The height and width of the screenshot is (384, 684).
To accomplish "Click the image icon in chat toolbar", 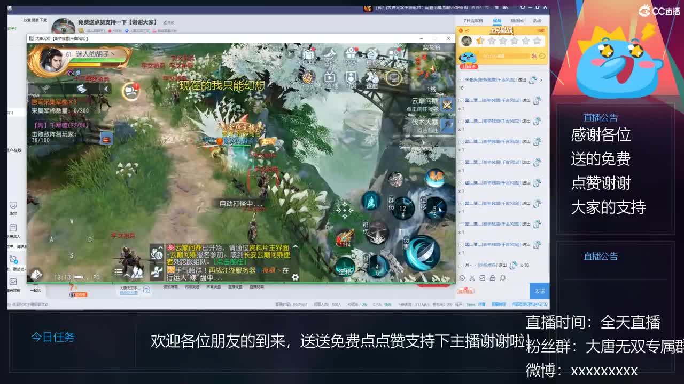I will pos(483,278).
